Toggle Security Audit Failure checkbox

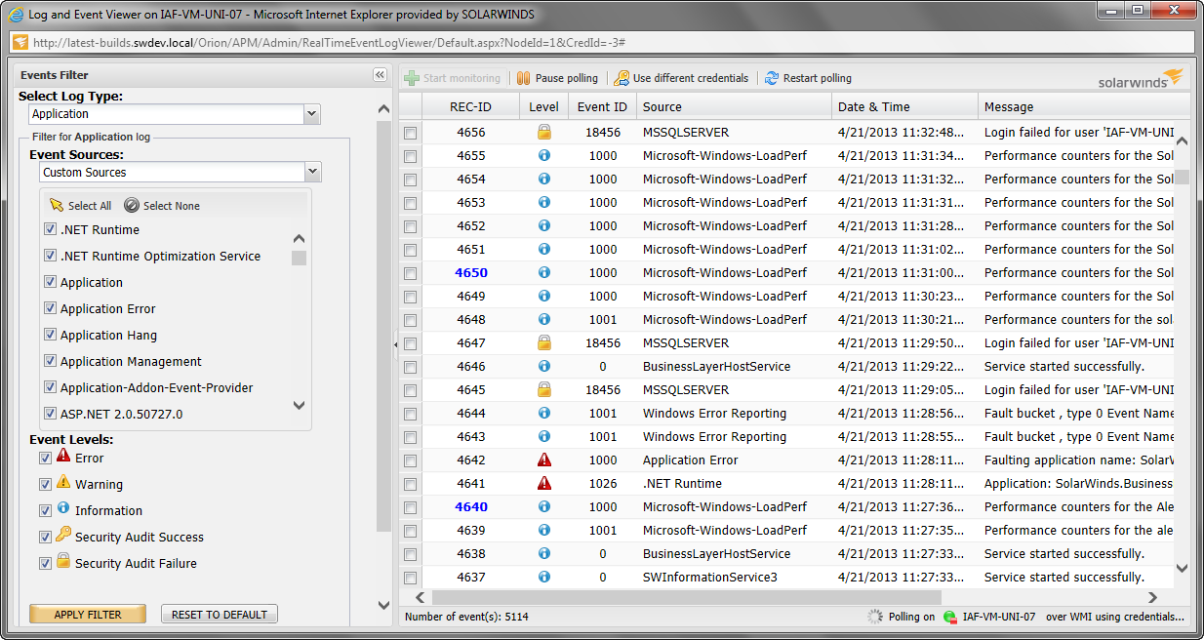tap(45, 563)
